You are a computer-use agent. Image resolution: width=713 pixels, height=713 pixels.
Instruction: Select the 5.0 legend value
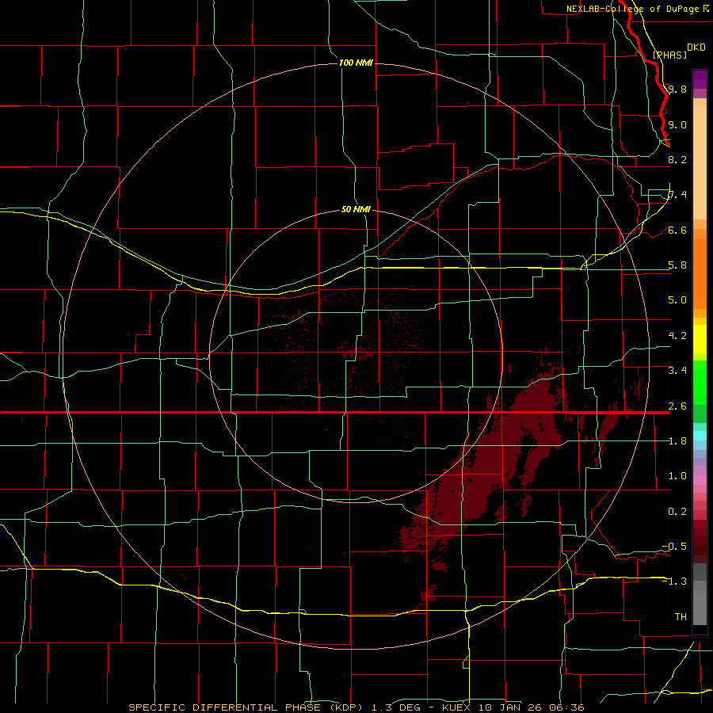[x=677, y=300]
